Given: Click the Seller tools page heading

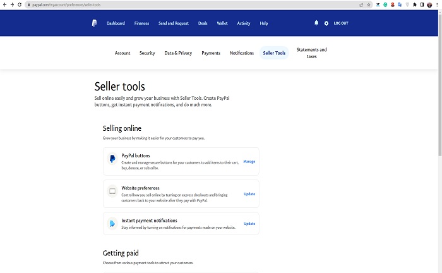Looking at the screenshot, I should click(119, 87).
